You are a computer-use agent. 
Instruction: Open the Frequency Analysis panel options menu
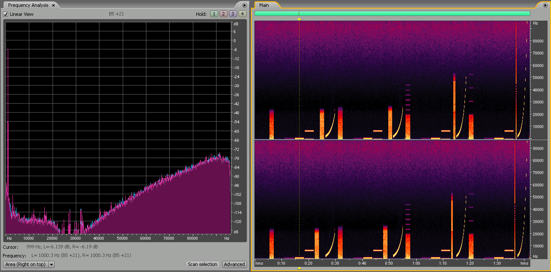[245, 5]
